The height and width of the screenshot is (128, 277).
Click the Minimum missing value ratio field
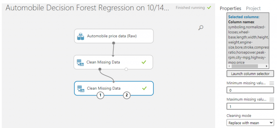pyautogui.click(x=250, y=90)
